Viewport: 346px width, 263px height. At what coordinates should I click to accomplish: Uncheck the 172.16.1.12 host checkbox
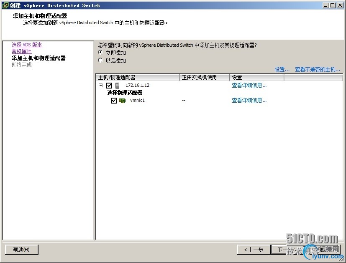click(x=109, y=85)
